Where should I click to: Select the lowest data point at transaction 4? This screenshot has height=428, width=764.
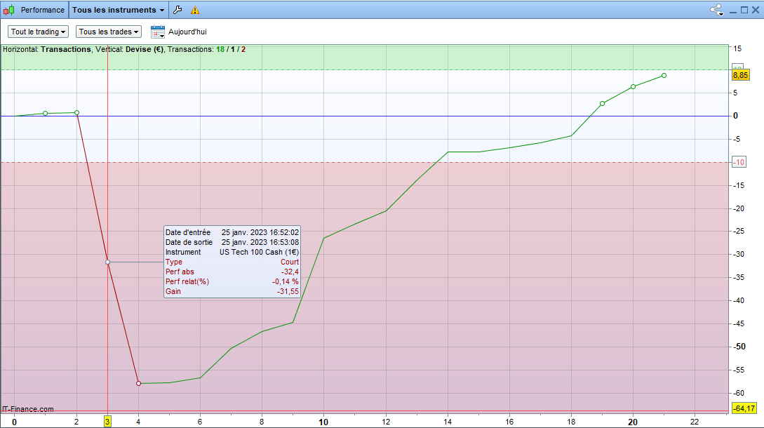(138, 383)
